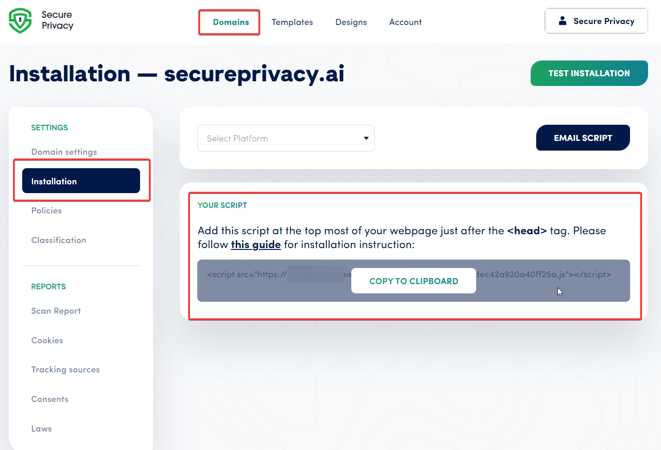
Task: Open the Select Platform dropdown arrow
Action: (x=365, y=138)
